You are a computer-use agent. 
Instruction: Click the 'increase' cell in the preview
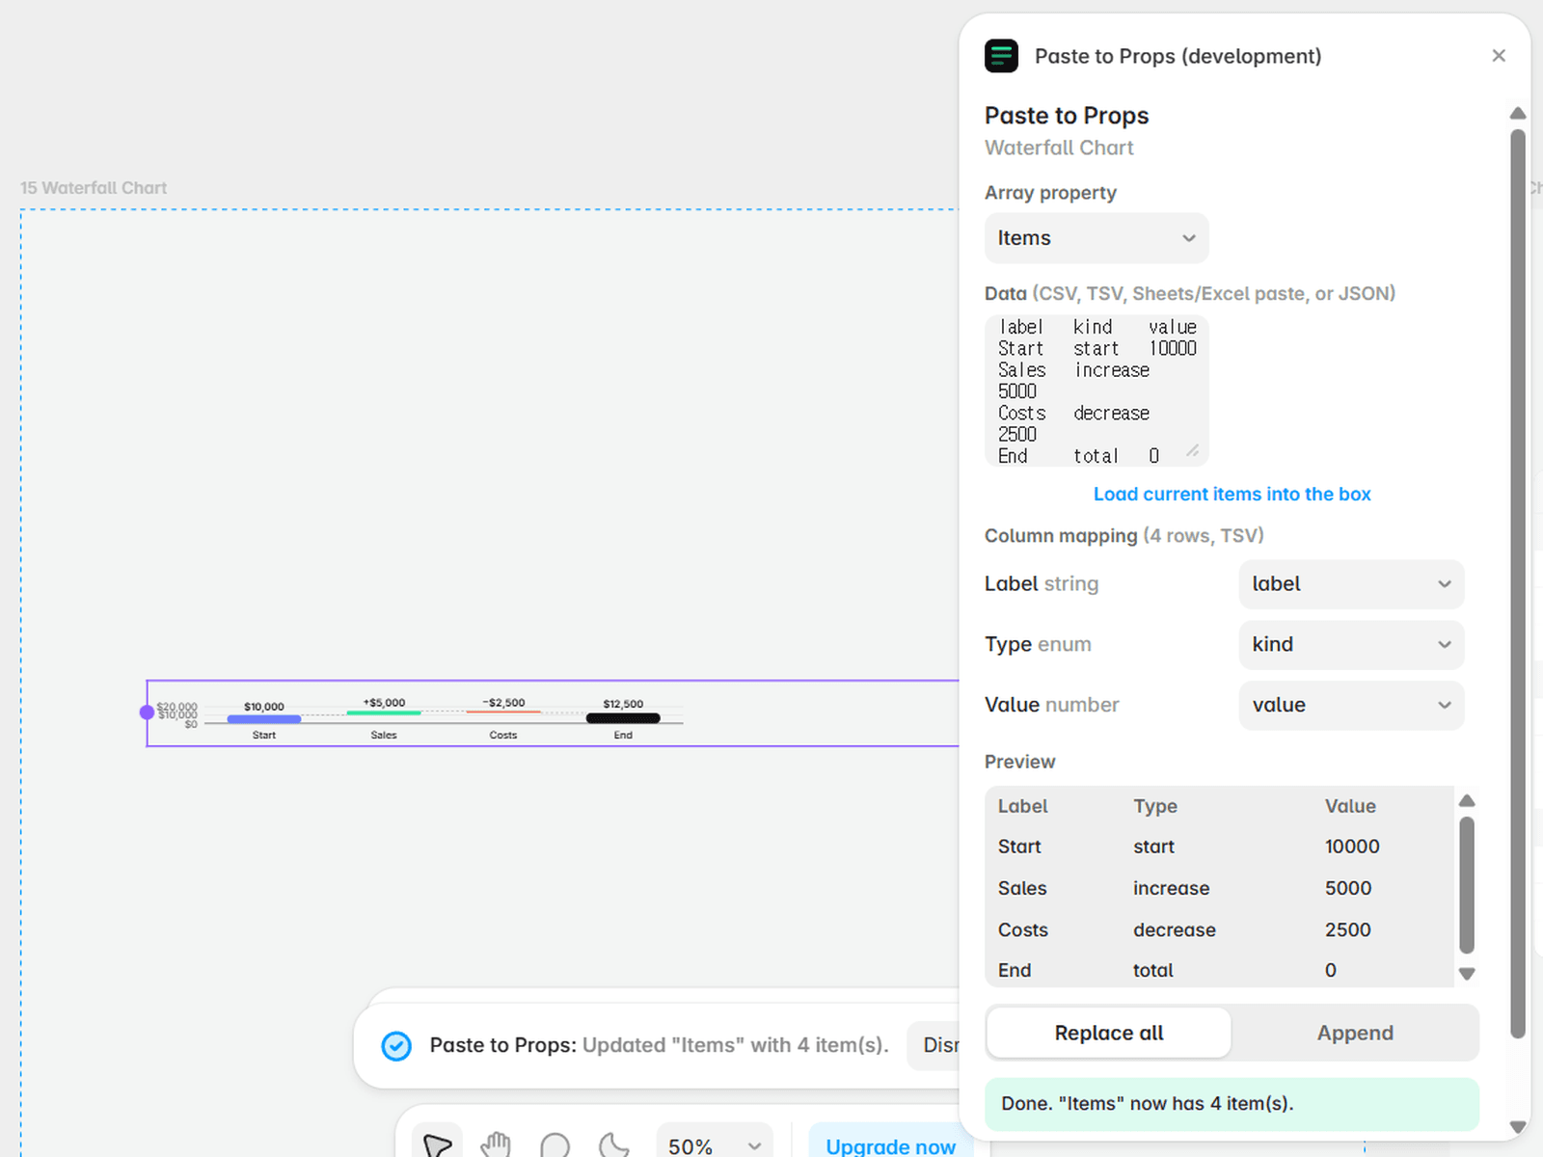[x=1171, y=889]
